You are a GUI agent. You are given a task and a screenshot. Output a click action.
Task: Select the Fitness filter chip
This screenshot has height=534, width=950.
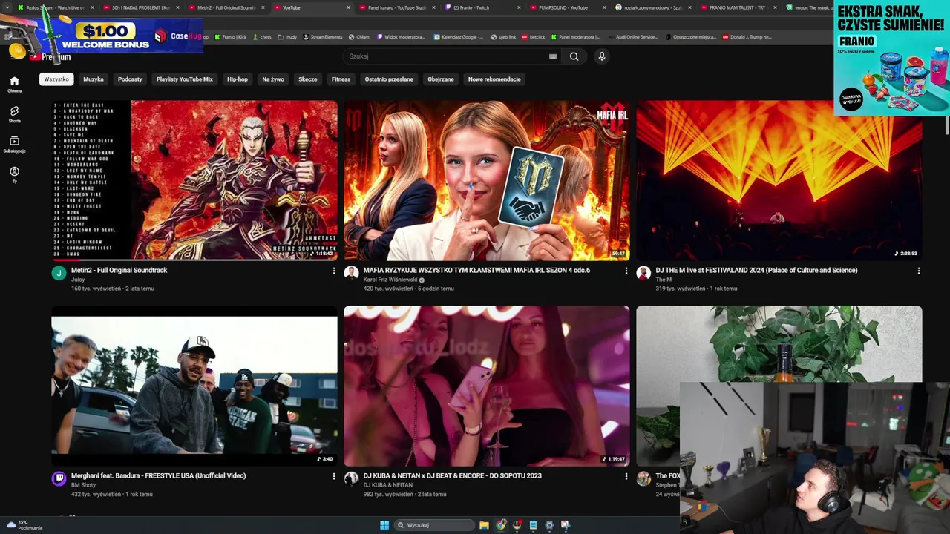341,79
